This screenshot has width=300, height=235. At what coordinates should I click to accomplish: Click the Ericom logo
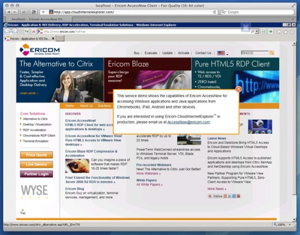pos(40,50)
